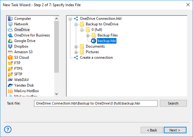Click the WebDAV DAV icon
Image resolution: width=193 pixels, height=137 pixels.
(10, 80)
